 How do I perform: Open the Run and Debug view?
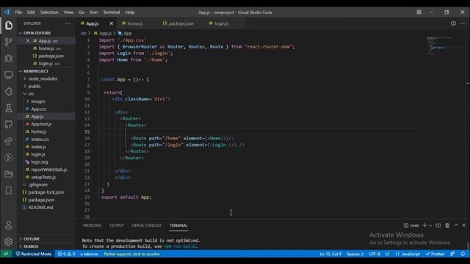[8, 59]
